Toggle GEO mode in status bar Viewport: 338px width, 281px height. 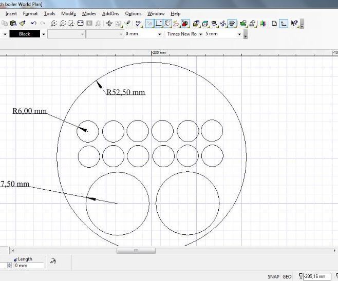click(x=287, y=277)
